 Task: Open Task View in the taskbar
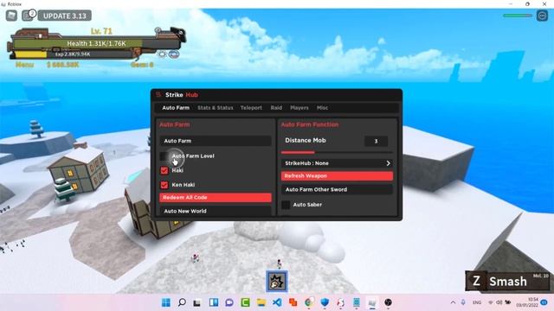(x=197, y=302)
